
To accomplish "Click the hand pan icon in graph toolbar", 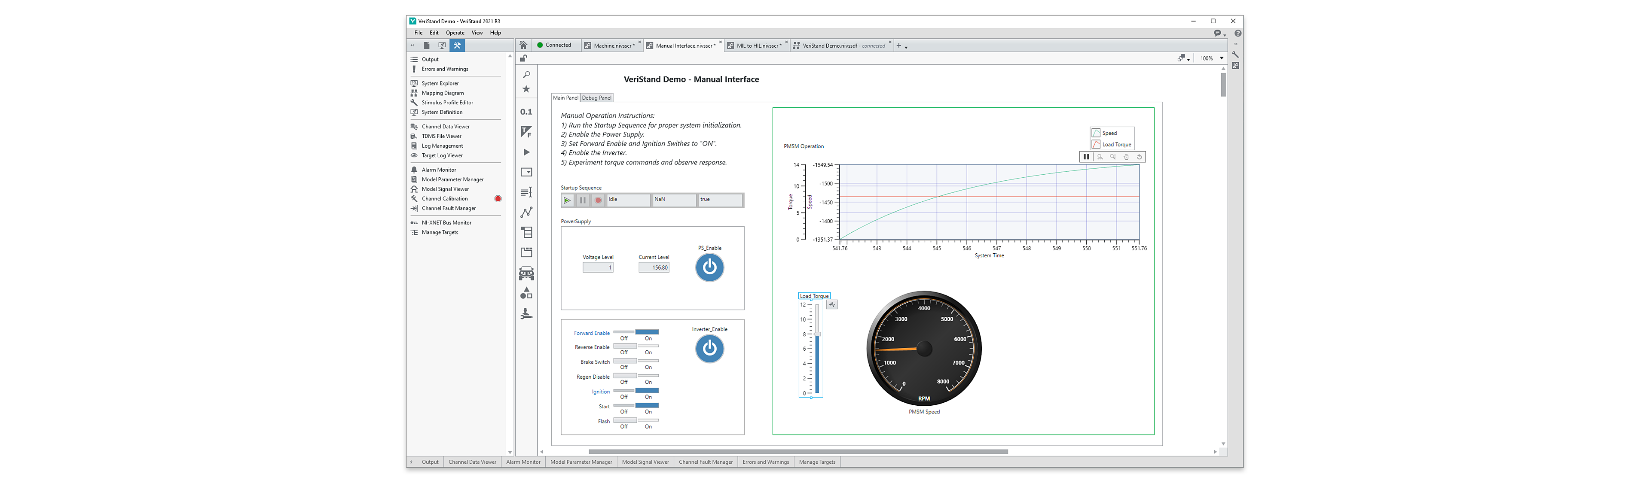I will [x=1126, y=157].
